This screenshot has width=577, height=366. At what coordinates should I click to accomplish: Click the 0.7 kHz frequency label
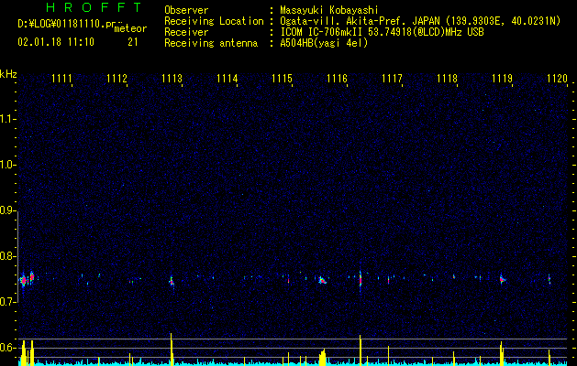(x=7, y=302)
